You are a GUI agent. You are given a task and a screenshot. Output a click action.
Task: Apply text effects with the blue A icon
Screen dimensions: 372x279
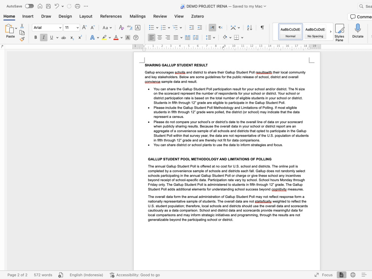click(92, 38)
